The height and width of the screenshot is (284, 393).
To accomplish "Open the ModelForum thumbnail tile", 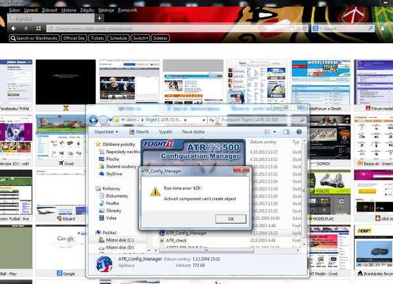I will [321, 85].
